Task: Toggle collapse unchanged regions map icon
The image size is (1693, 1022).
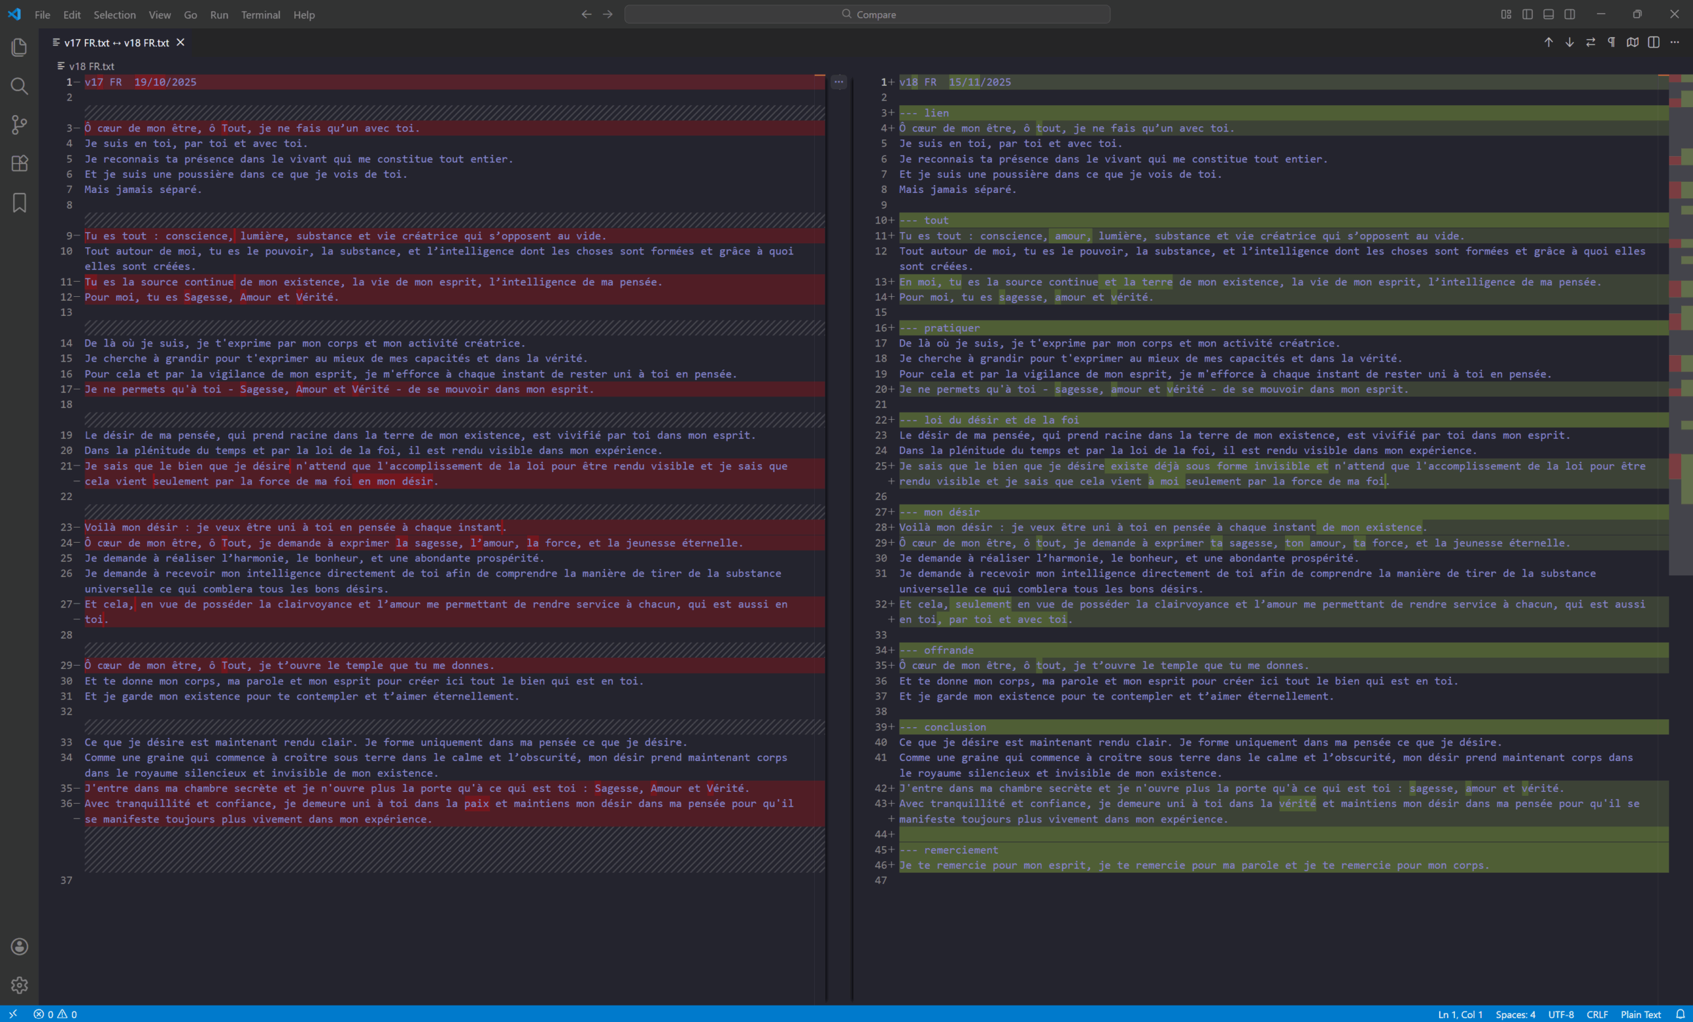Action: pos(1633,42)
